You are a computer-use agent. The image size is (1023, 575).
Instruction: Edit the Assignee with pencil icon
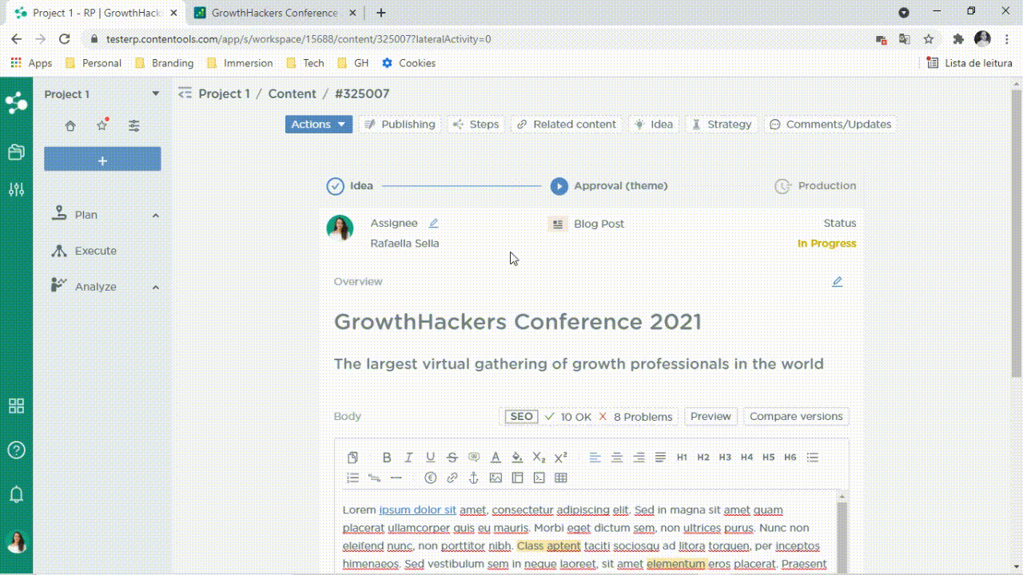click(433, 224)
